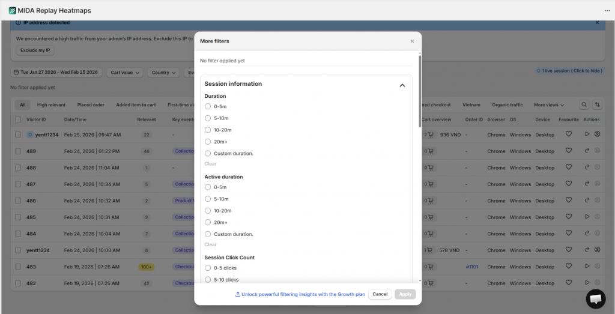Click the 100+ relevance badge for visitor 483
The width and height of the screenshot is (615, 314).
coord(147,267)
